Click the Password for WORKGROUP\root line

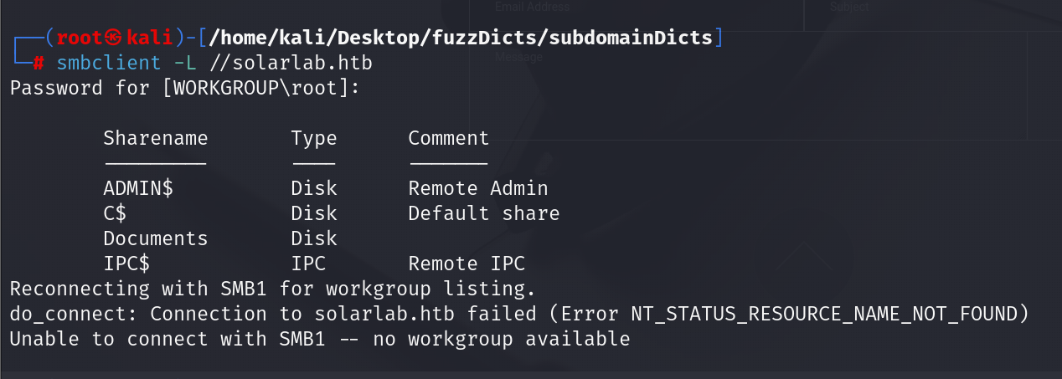[x=185, y=89]
